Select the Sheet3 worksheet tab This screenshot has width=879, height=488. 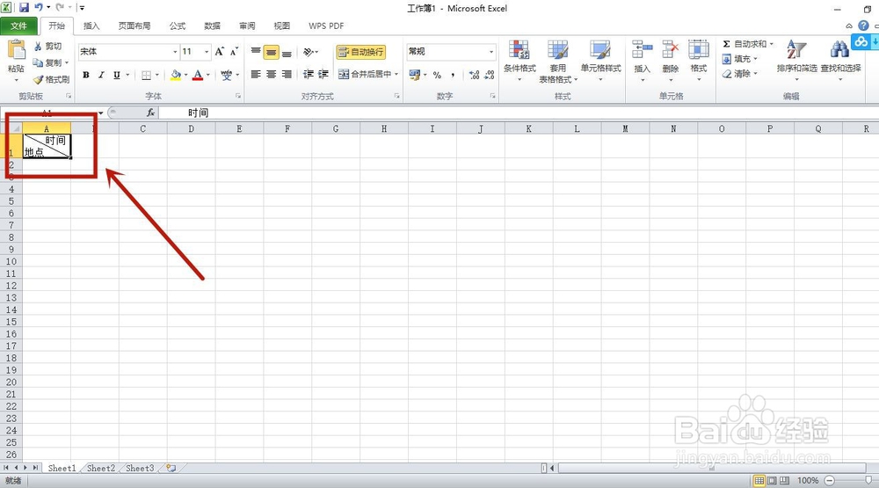coord(140,469)
